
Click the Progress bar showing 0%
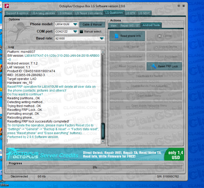click(x=95, y=167)
